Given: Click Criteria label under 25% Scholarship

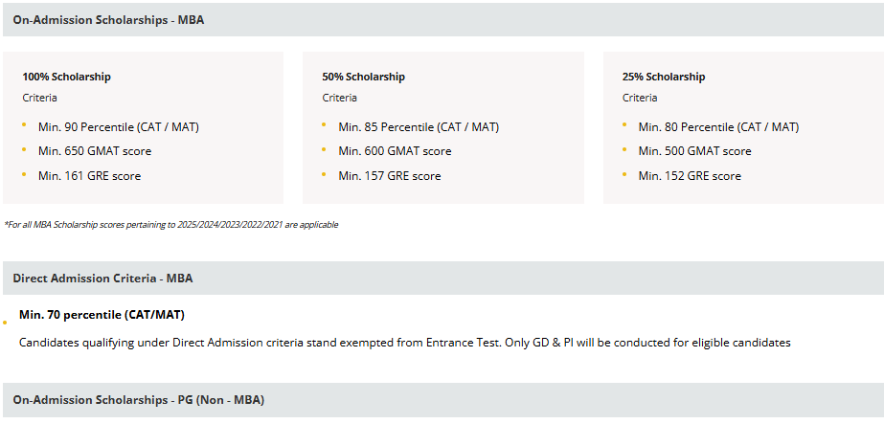Looking at the screenshot, I should 640,98.
